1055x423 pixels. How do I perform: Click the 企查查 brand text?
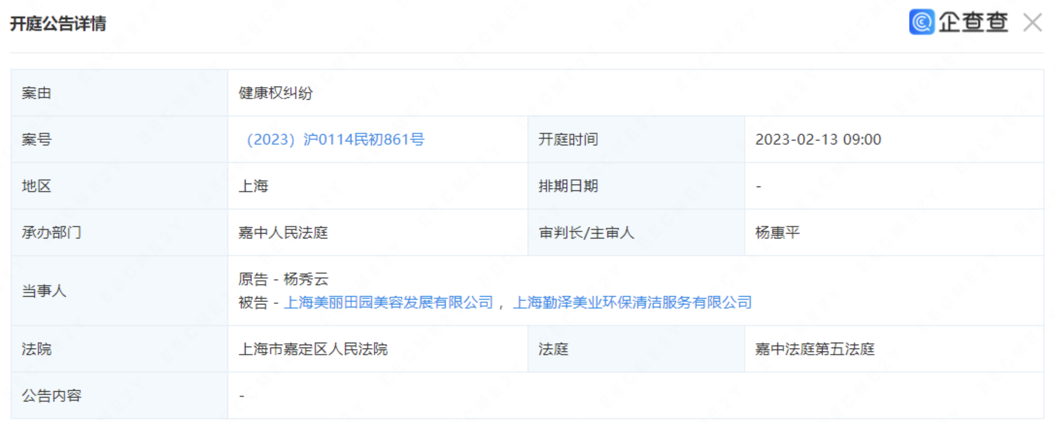tap(973, 22)
